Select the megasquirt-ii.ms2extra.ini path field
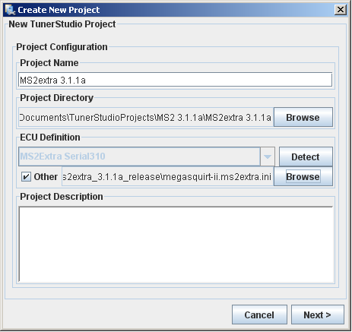 (167, 176)
